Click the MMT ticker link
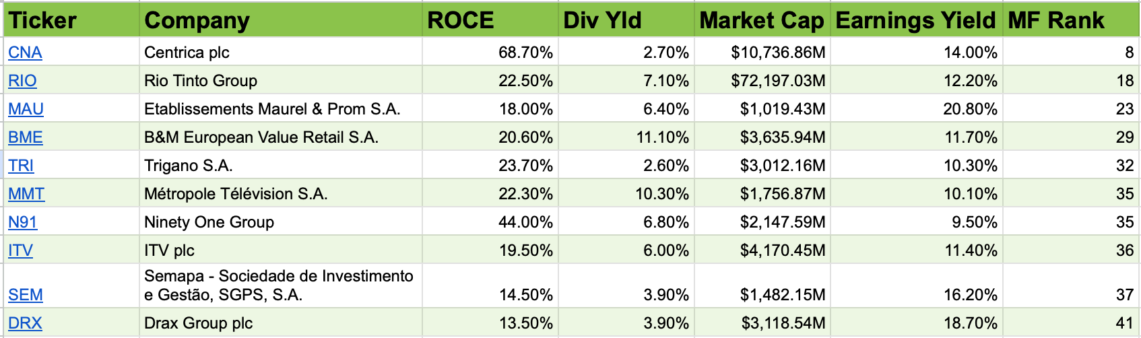This screenshot has width=1141, height=338. click(x=26, y=194)
